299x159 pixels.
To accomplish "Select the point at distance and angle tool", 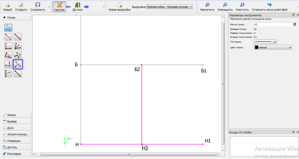I will 8,37.
